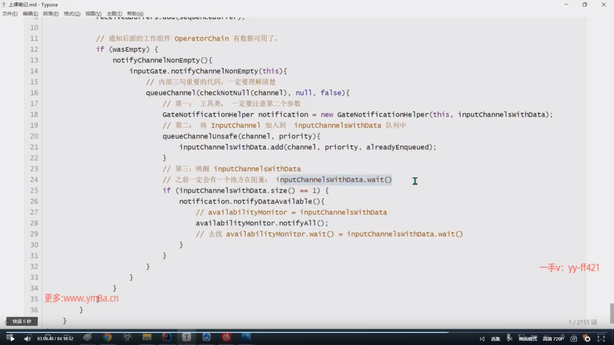The width and height of the screenshot is (614, 345).
Task: Click 快退 5 秒 rewind button
Action: tap(22, 321)
